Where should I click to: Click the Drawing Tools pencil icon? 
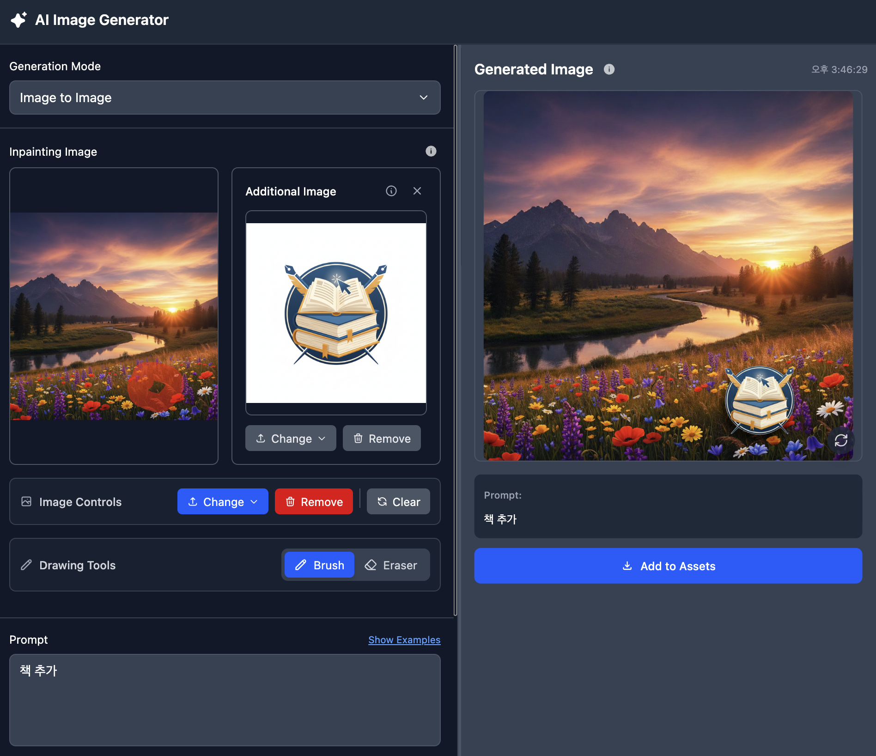tap(26, 565)
